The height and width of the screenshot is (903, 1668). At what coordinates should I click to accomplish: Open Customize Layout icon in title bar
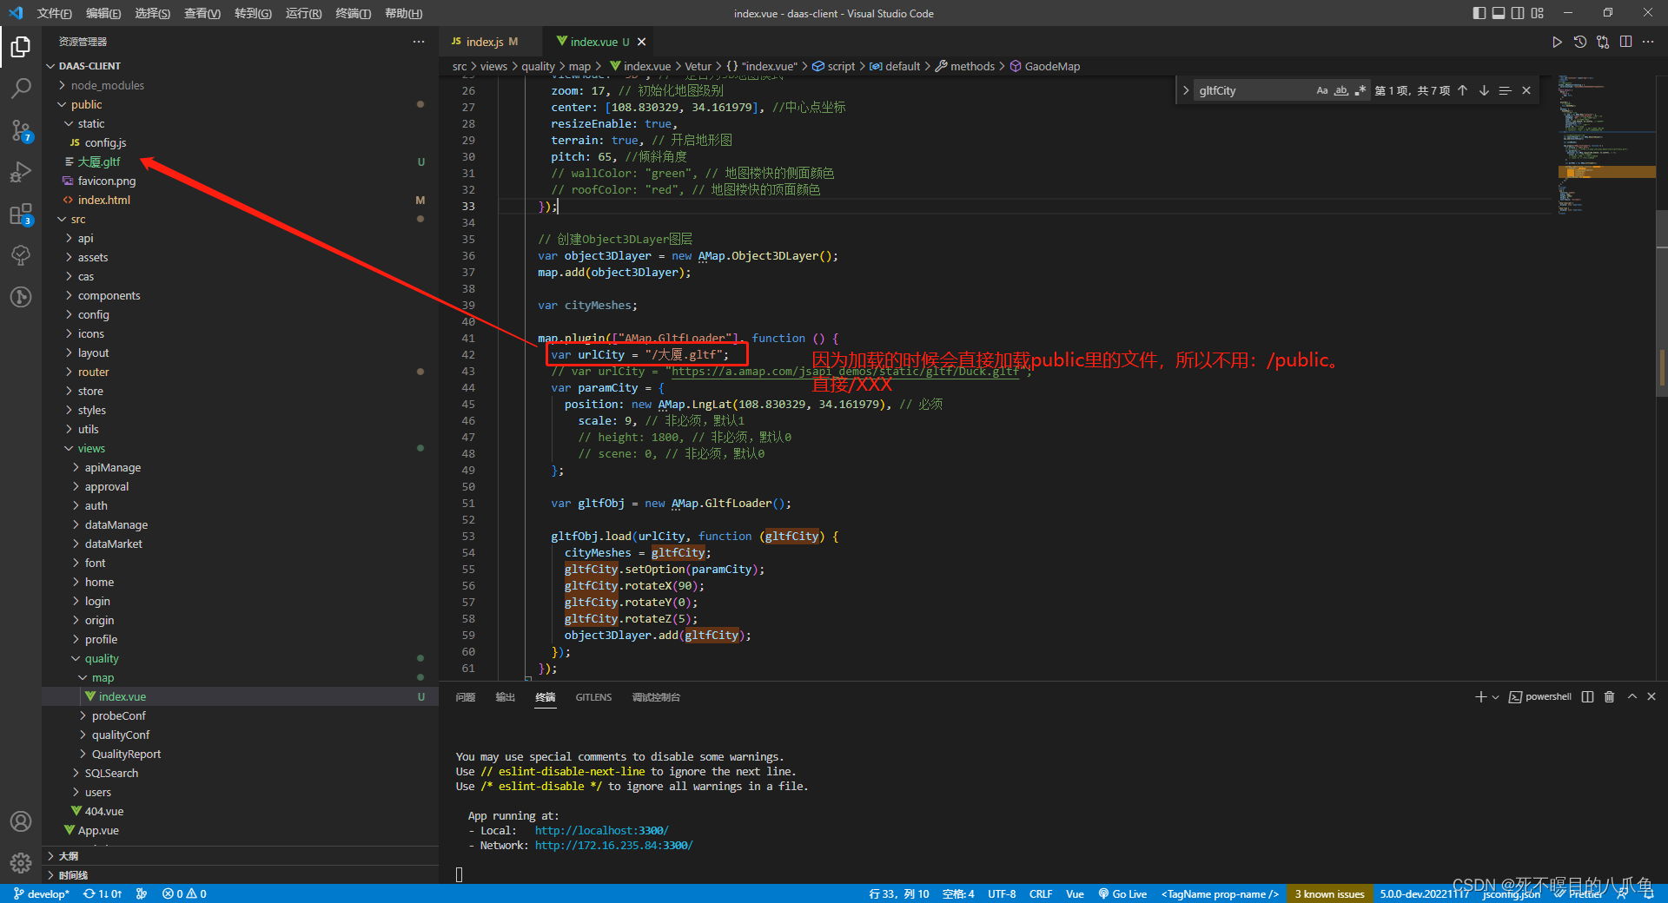coord(1538,13)
